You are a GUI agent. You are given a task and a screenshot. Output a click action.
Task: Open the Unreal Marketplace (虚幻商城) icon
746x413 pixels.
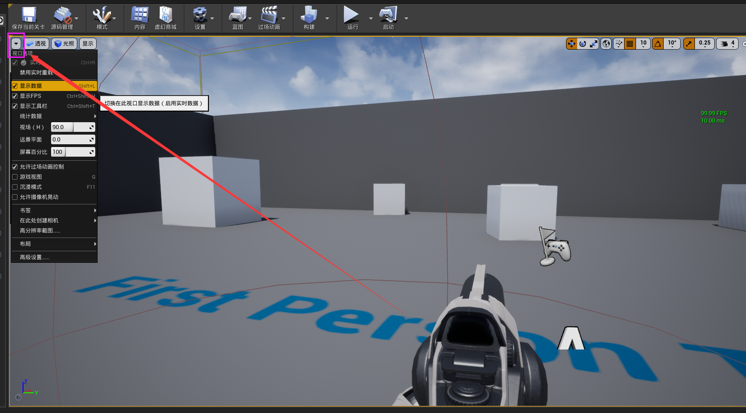click(x=166, y=15)
